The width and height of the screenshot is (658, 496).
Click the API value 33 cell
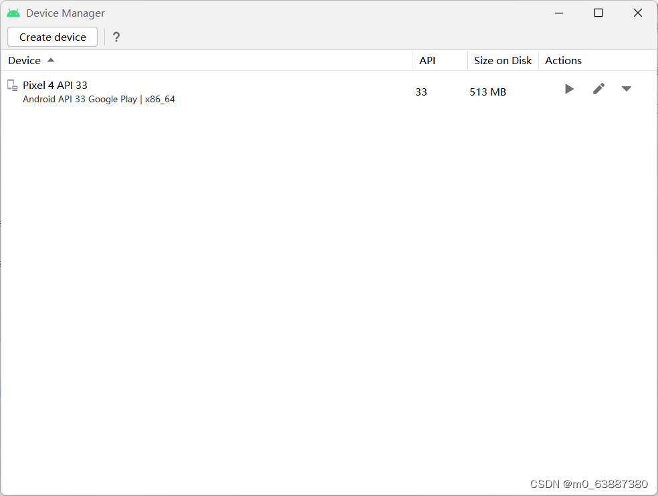[421, 92]
